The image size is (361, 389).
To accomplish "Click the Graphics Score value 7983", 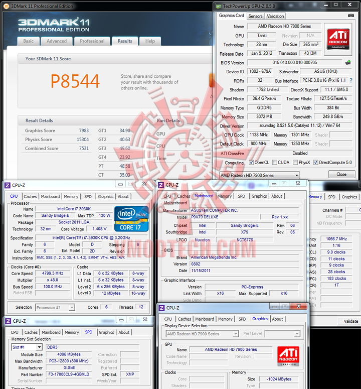I will click(x=84, y=131).
